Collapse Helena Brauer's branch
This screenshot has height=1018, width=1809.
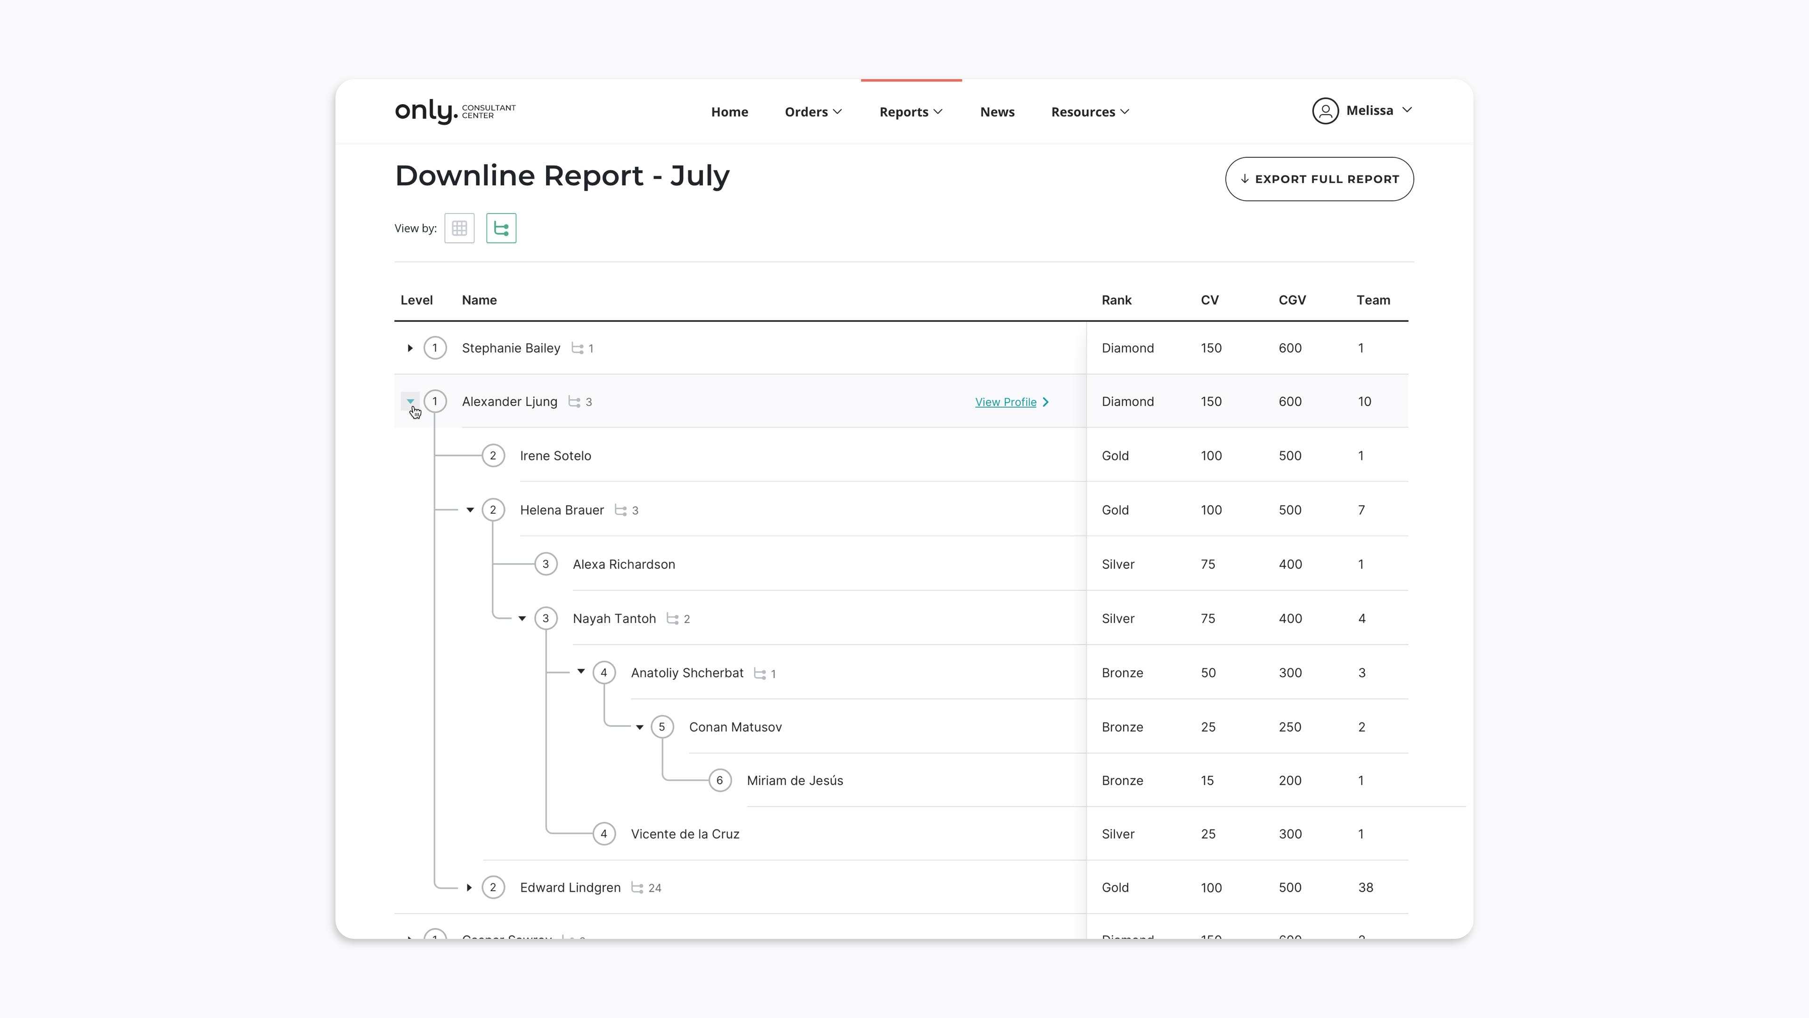[x=470, y=510]
